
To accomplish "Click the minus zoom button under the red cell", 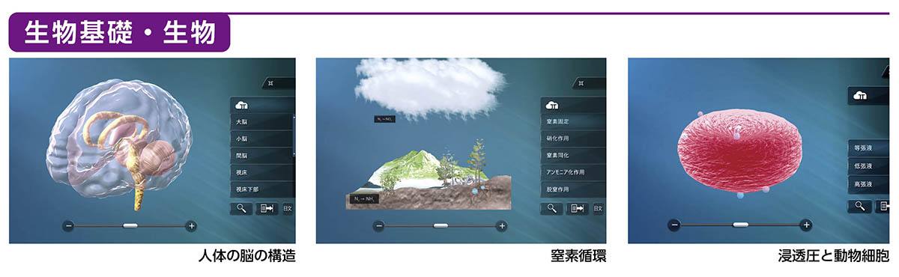I will [674, 225].
